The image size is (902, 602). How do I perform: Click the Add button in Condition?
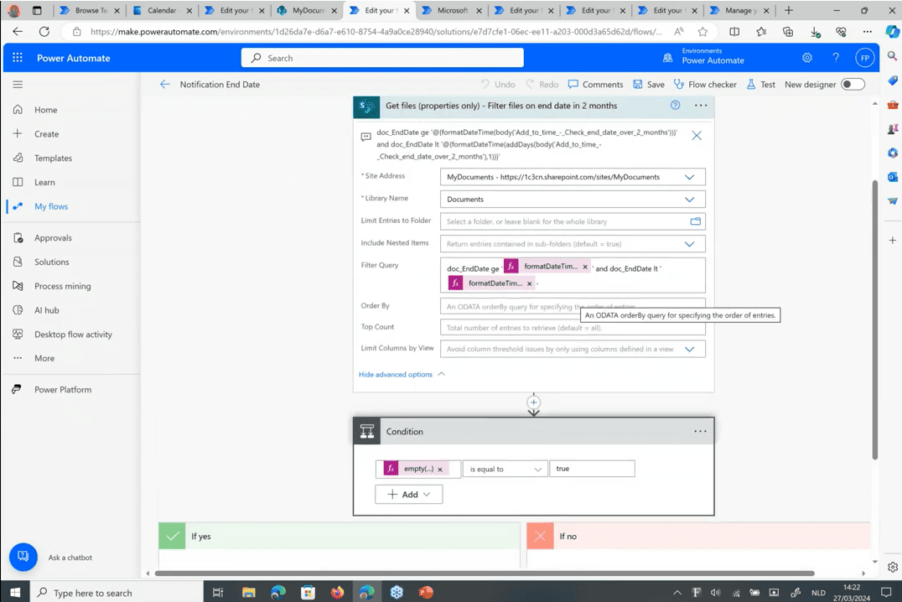point(408,495)
